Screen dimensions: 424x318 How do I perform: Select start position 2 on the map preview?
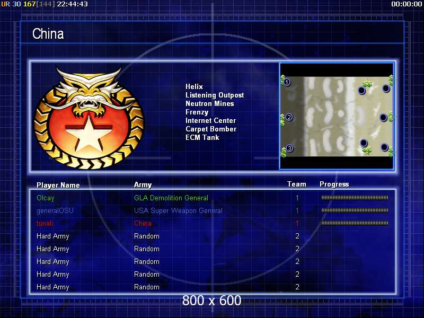tap(289, 117)
